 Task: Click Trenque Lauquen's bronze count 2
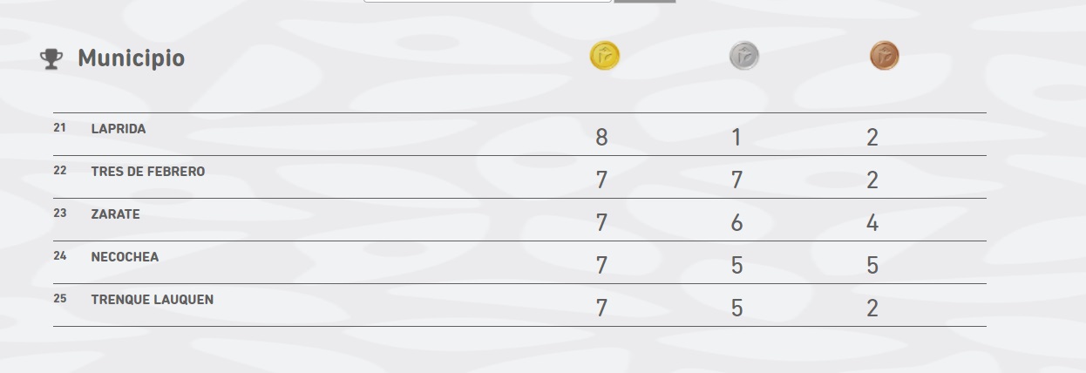click(x=872, y=309)
